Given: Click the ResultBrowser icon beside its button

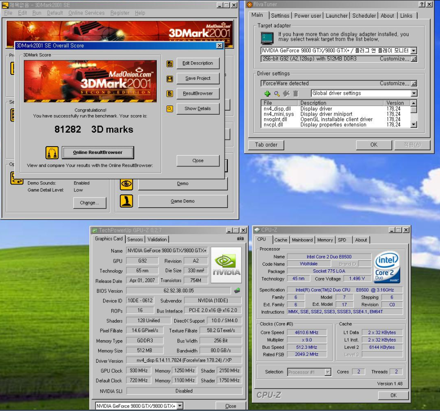Looking at the screenshot, I should [x=170, y=93].
